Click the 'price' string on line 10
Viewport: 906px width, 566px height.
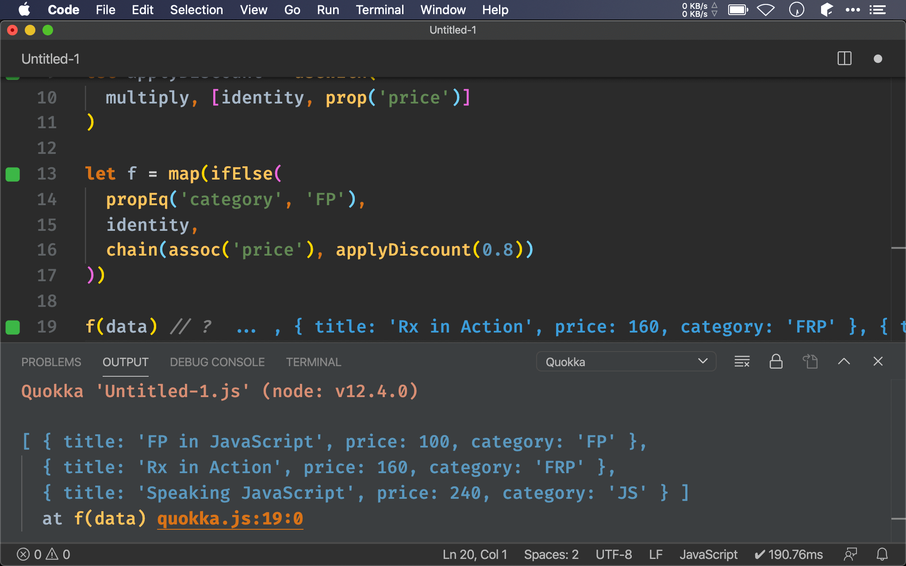414,98
